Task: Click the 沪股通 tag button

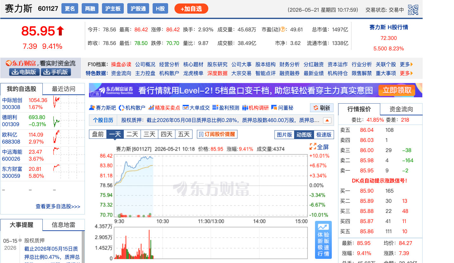Action: coord(138,9)
